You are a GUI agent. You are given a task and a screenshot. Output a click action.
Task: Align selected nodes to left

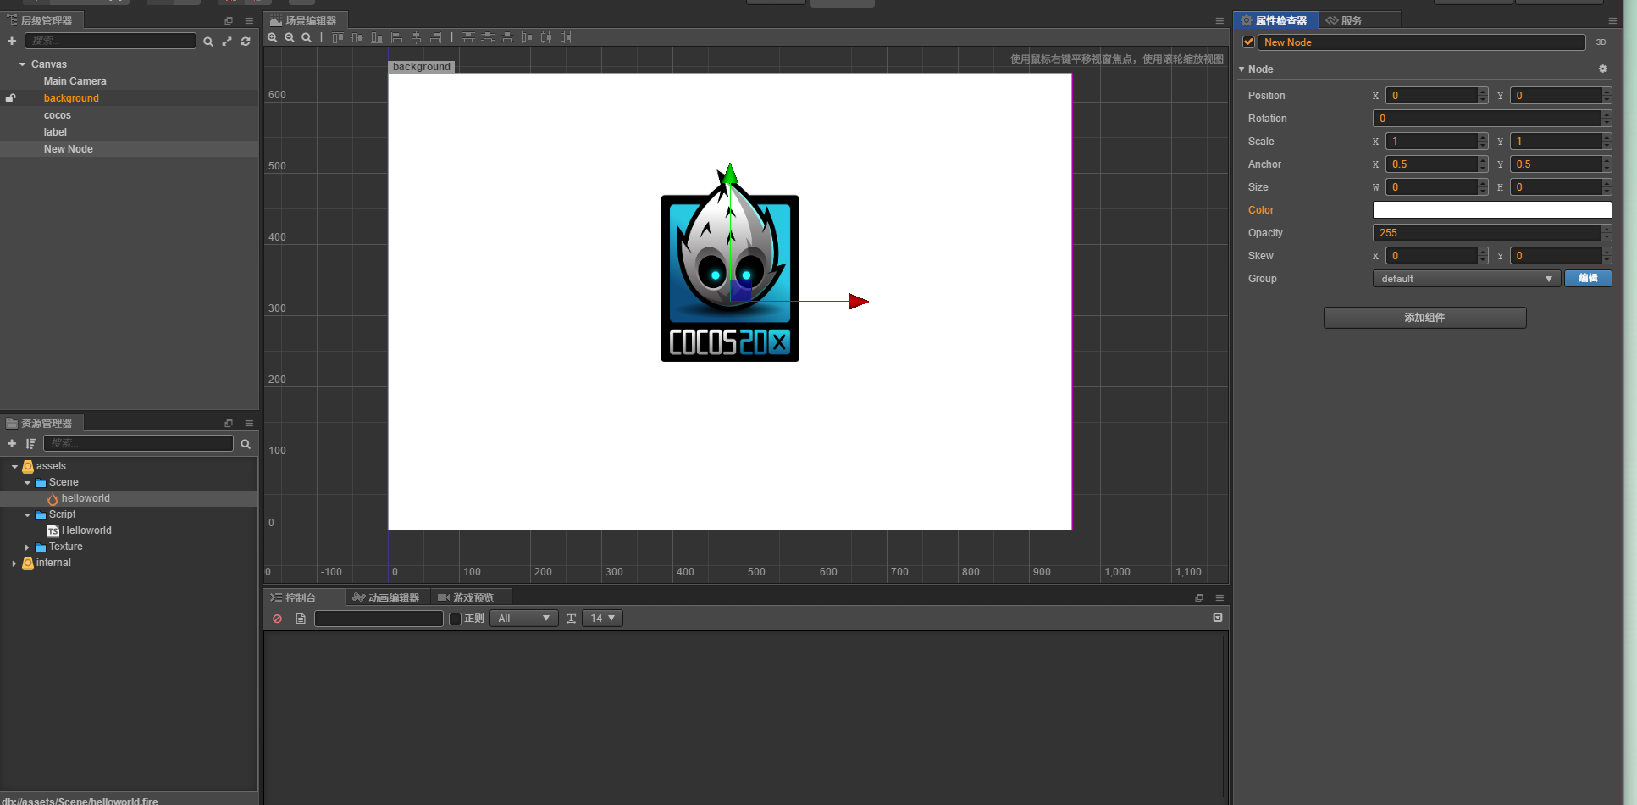coord(396,37)
